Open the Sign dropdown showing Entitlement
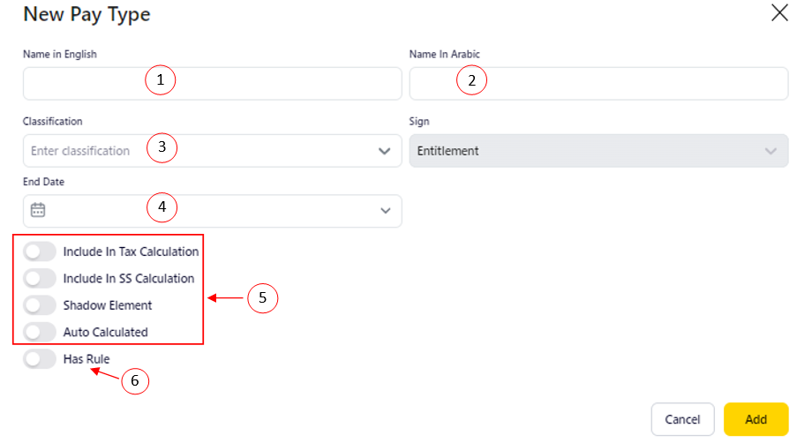 598,151
